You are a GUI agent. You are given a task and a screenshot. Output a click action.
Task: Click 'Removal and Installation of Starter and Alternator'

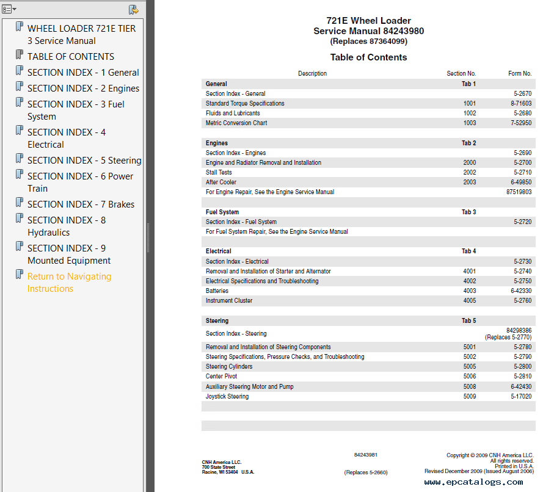click(268, 271)
